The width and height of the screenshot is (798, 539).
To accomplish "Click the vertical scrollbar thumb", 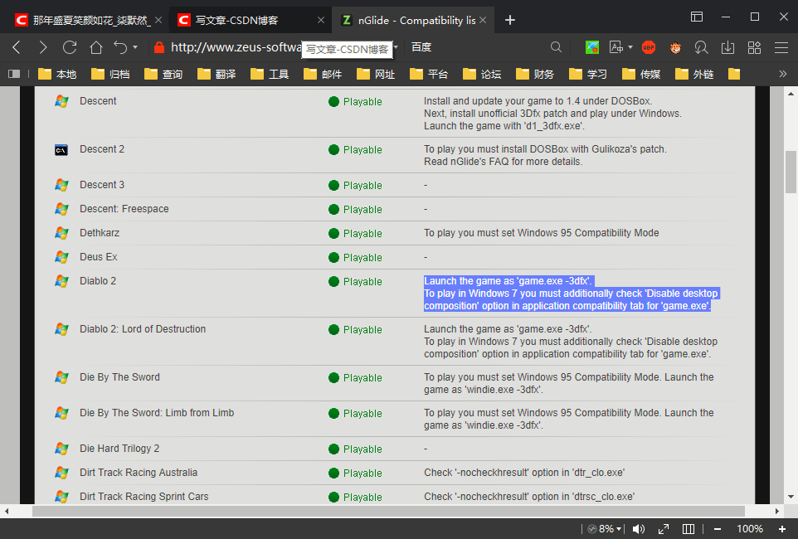I will [x=791, y=172].
